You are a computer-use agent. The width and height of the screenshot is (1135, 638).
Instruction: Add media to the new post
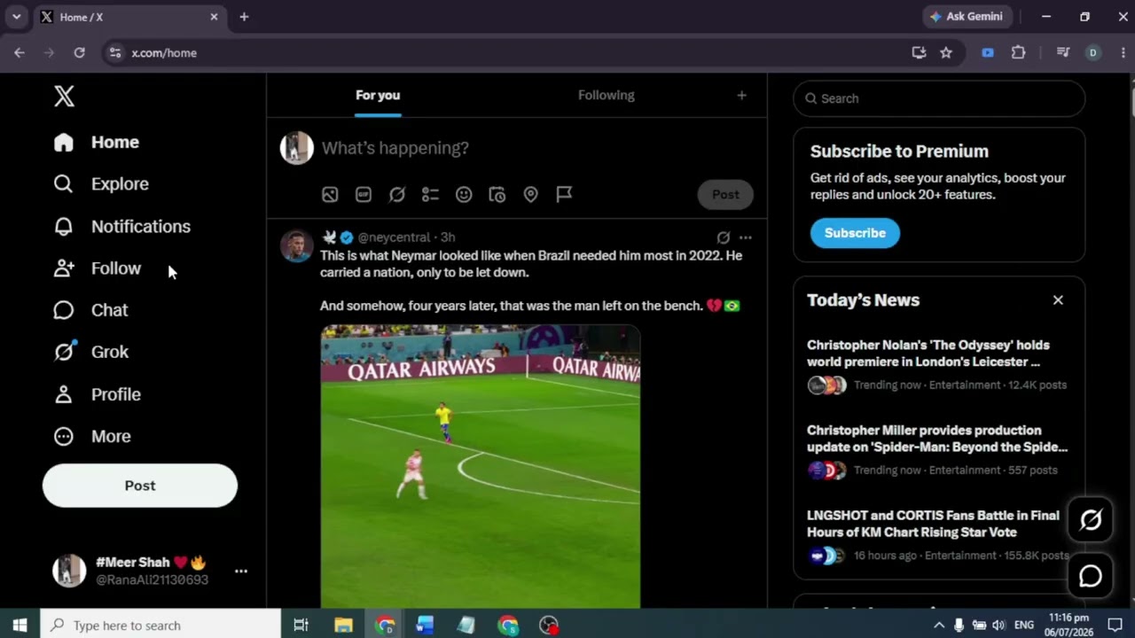tap(330, 195)
